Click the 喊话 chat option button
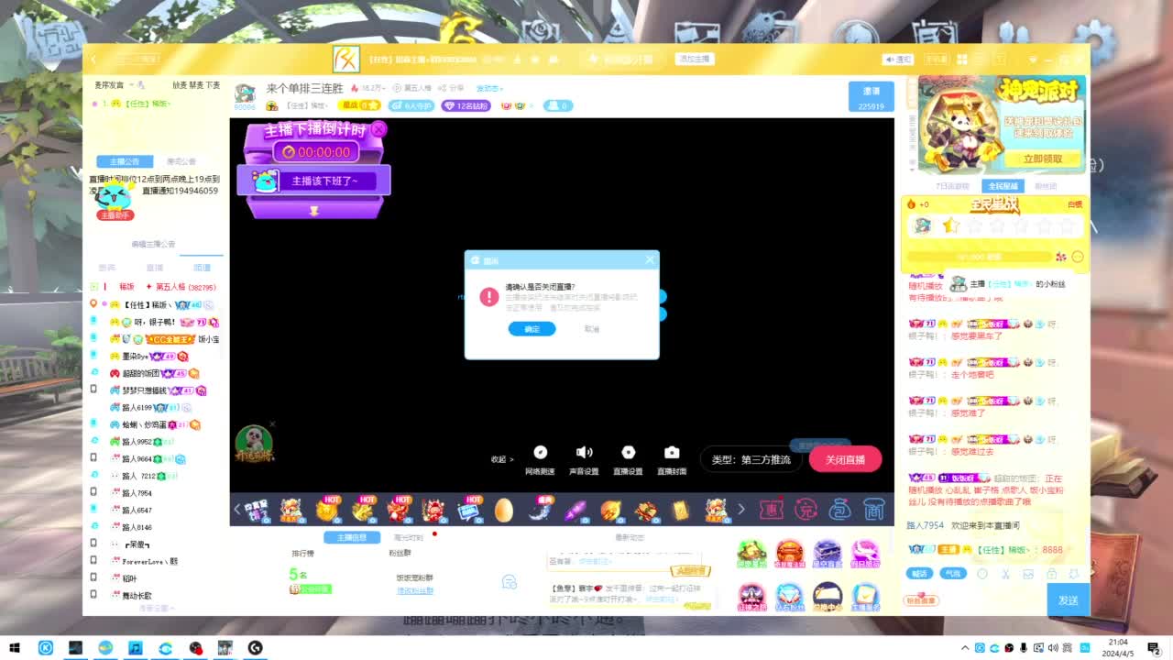1173x660 pixels. click(x=920, y=574)
